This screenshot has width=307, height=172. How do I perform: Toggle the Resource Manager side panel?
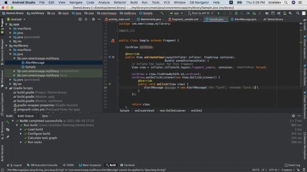[x=2, y=52]
